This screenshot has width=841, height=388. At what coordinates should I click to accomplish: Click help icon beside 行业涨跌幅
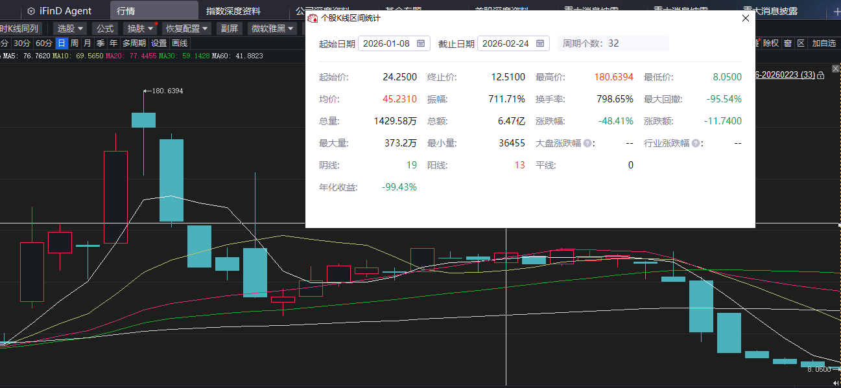696,143
